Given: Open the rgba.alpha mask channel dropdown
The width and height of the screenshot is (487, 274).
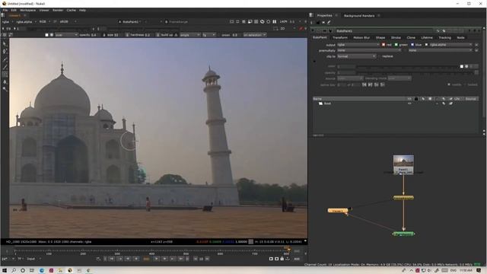Looking at the screenshot, I should 450,45.
